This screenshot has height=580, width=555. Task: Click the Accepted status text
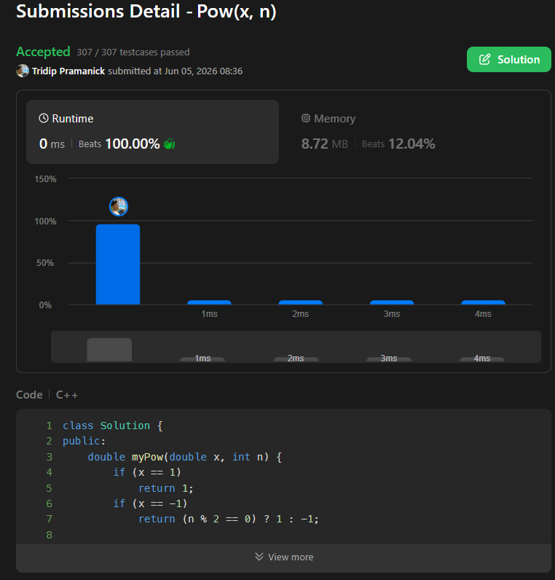coord(43,52)
